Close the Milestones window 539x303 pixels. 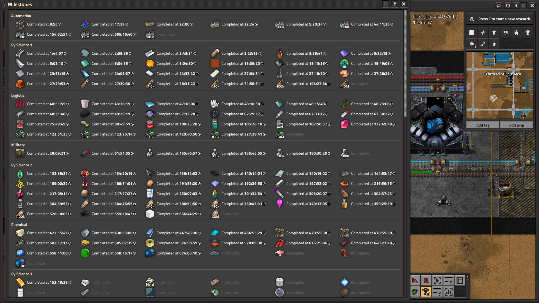404,4
